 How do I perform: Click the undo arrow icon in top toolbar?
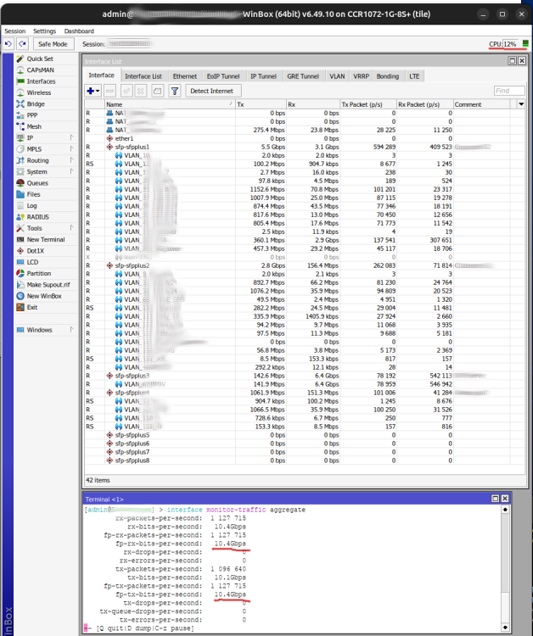pos(8,44)
